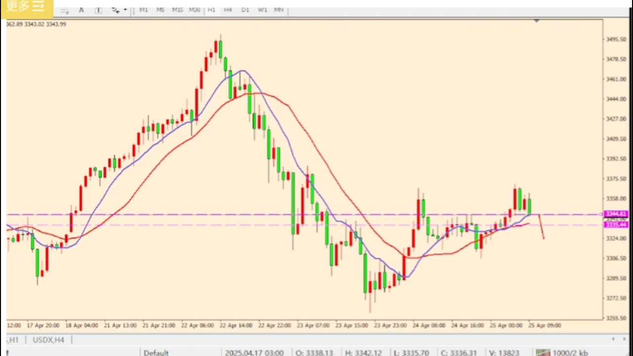The image size is (633, 356).
Task: Select the text label tool icon
Action: click(98, 10)
